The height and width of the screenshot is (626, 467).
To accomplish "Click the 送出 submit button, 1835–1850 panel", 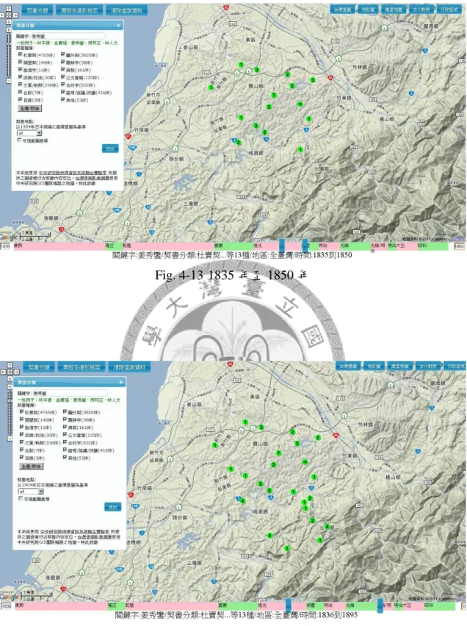I will point(110,148).
